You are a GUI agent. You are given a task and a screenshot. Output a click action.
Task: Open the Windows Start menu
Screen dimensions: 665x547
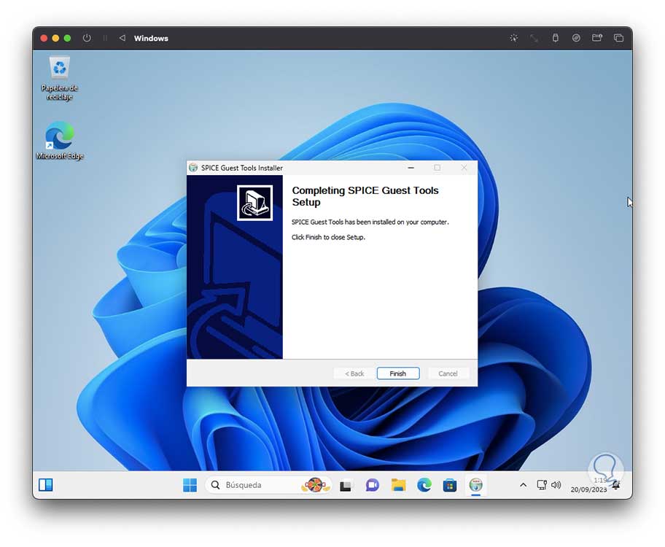pyautogui.click(x=190, y=484)
